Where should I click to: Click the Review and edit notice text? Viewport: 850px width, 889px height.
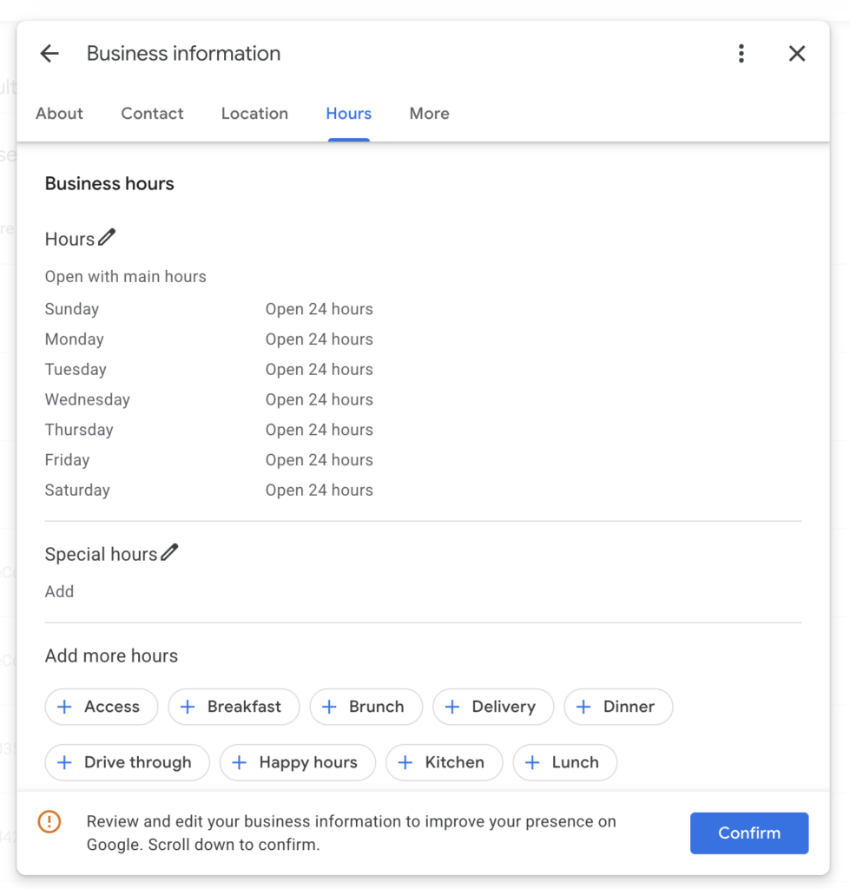[351, 833]
